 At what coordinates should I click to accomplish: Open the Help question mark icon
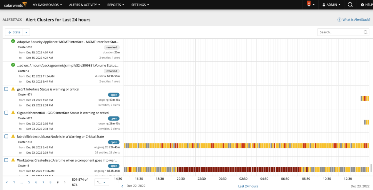[362, 5]
